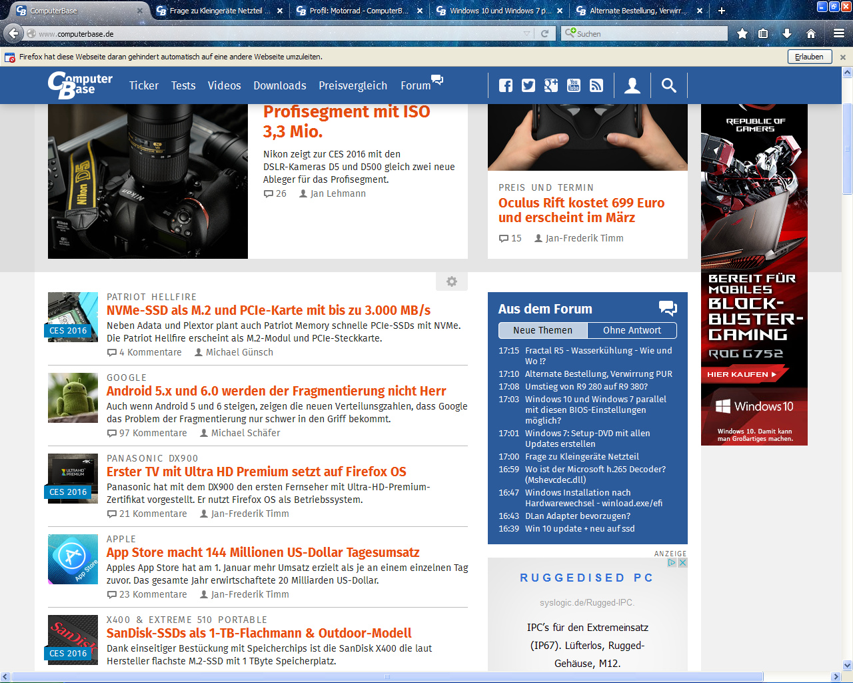Open the YouTube channel icon
853x683 pixels.
point(574,85)
